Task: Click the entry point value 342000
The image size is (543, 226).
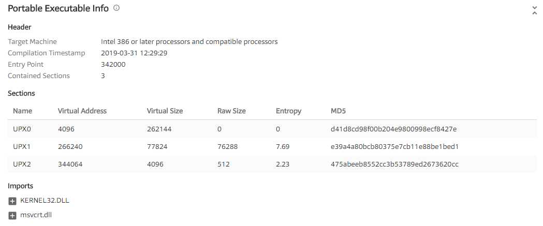Action: coord(113,65)
